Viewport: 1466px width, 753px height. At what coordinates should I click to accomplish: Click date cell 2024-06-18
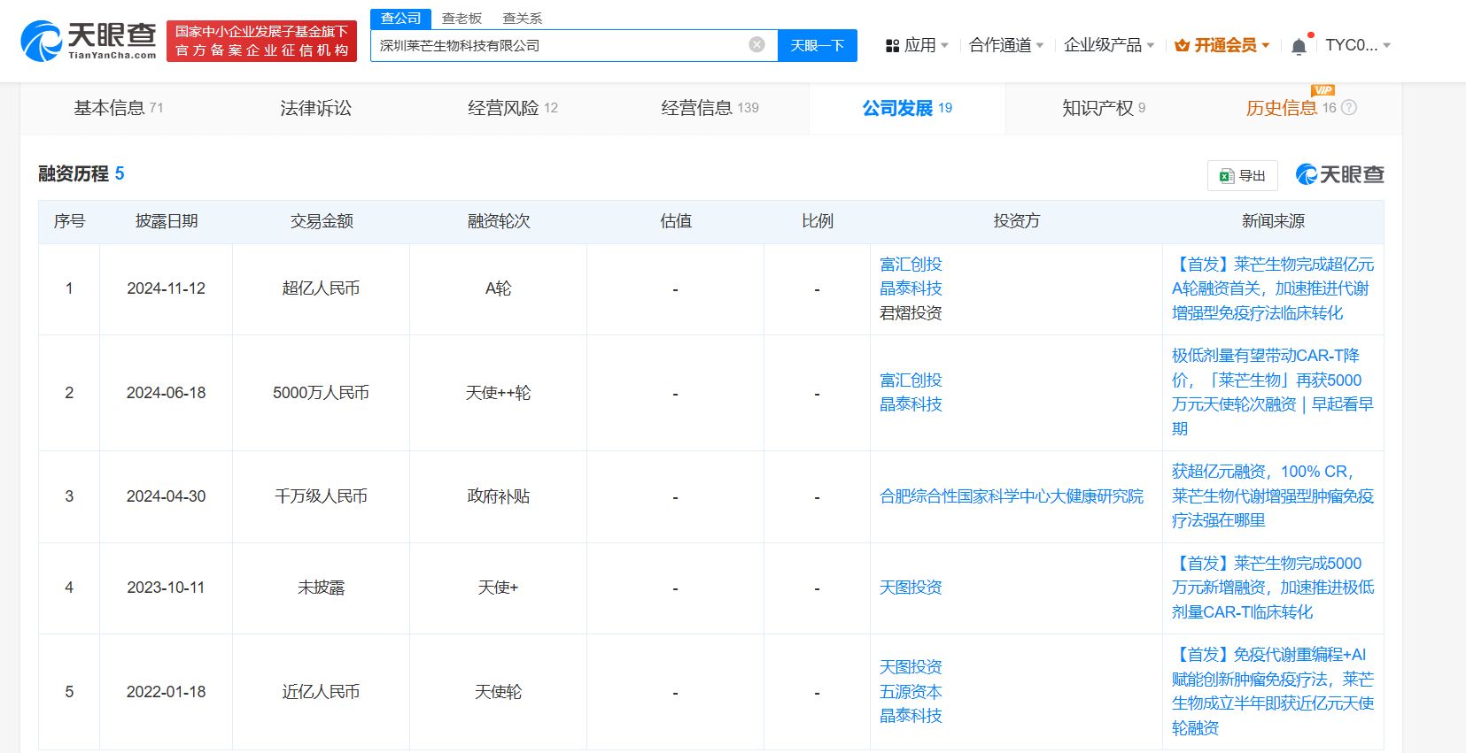click(x=166, y=393)
